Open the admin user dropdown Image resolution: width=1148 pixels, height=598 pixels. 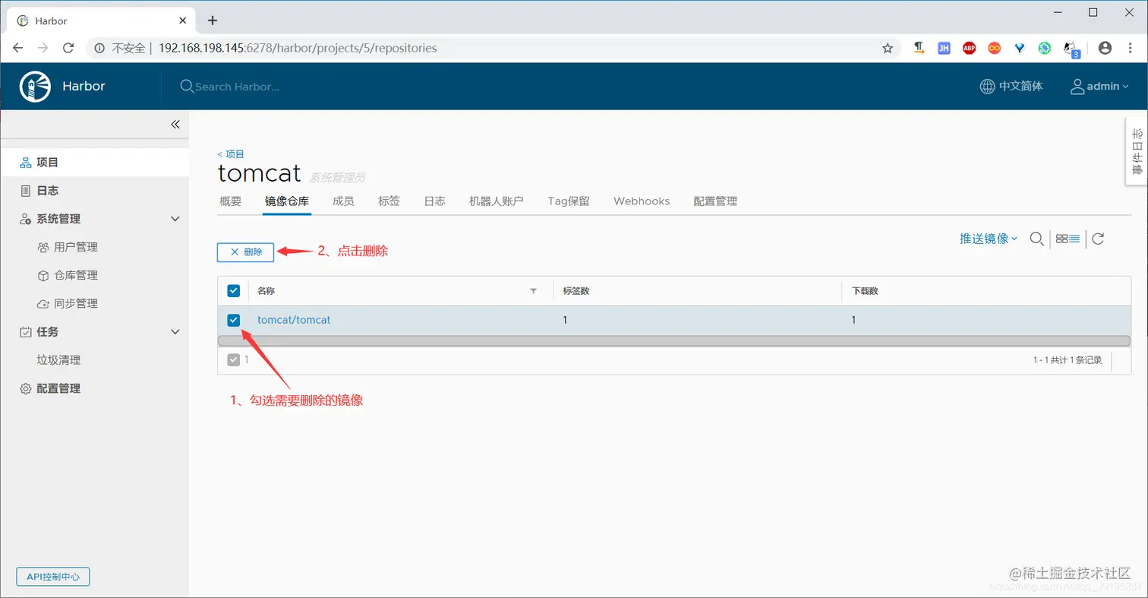[1099, 87]
